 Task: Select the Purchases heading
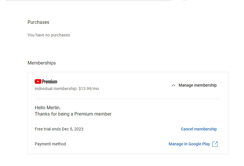point(38,22)
